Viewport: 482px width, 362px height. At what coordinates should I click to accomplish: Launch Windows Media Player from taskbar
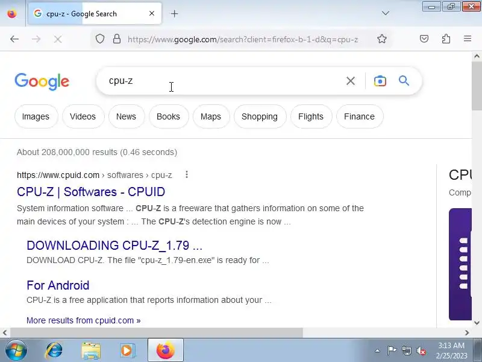[127, 351]
